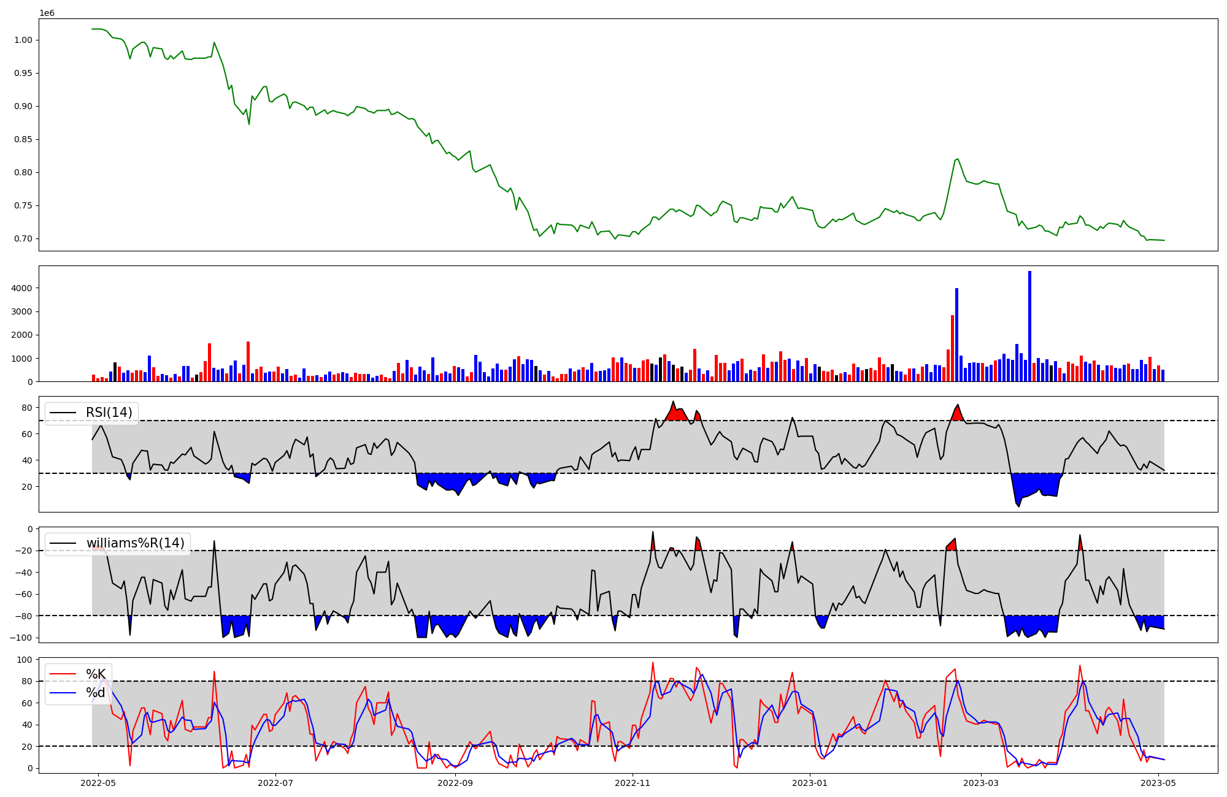Click the 0.70 tick on price axis
1227x797 pixels.
click(x=23, y=238)
